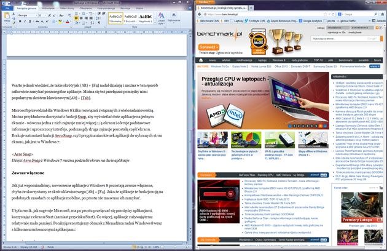Open a new tab with plus button
The width and height of the screenshot is (387, 251).
pyautogui.click(x=251, y=7)
